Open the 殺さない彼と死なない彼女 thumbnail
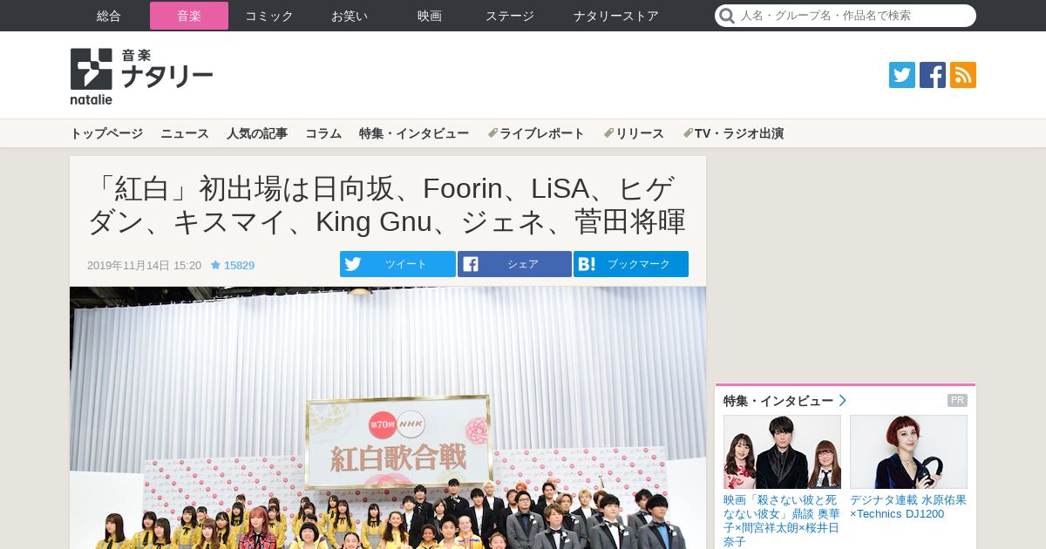The image size is (1046, 549). pyautogui.click(x=782, y=451)
